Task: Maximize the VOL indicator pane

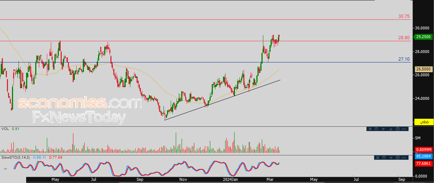Action: tap(376, 129)
